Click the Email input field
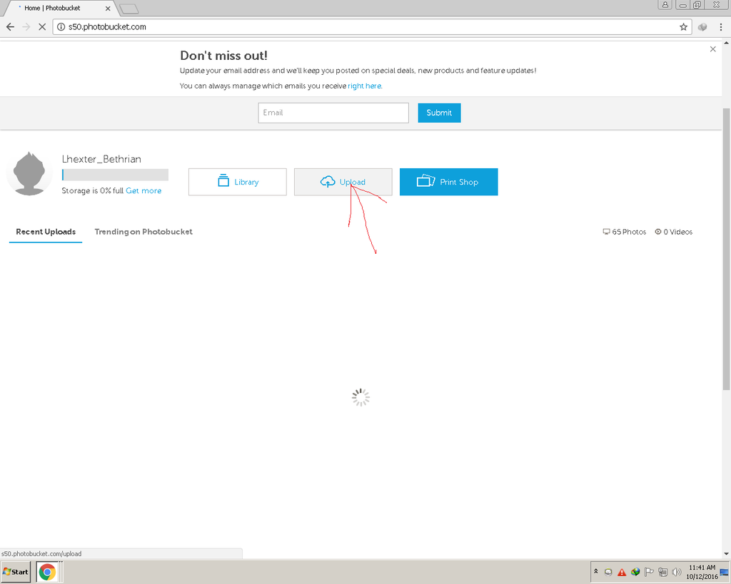The height and width of the screenshot is (584, 731). click(x=333, y=113)
